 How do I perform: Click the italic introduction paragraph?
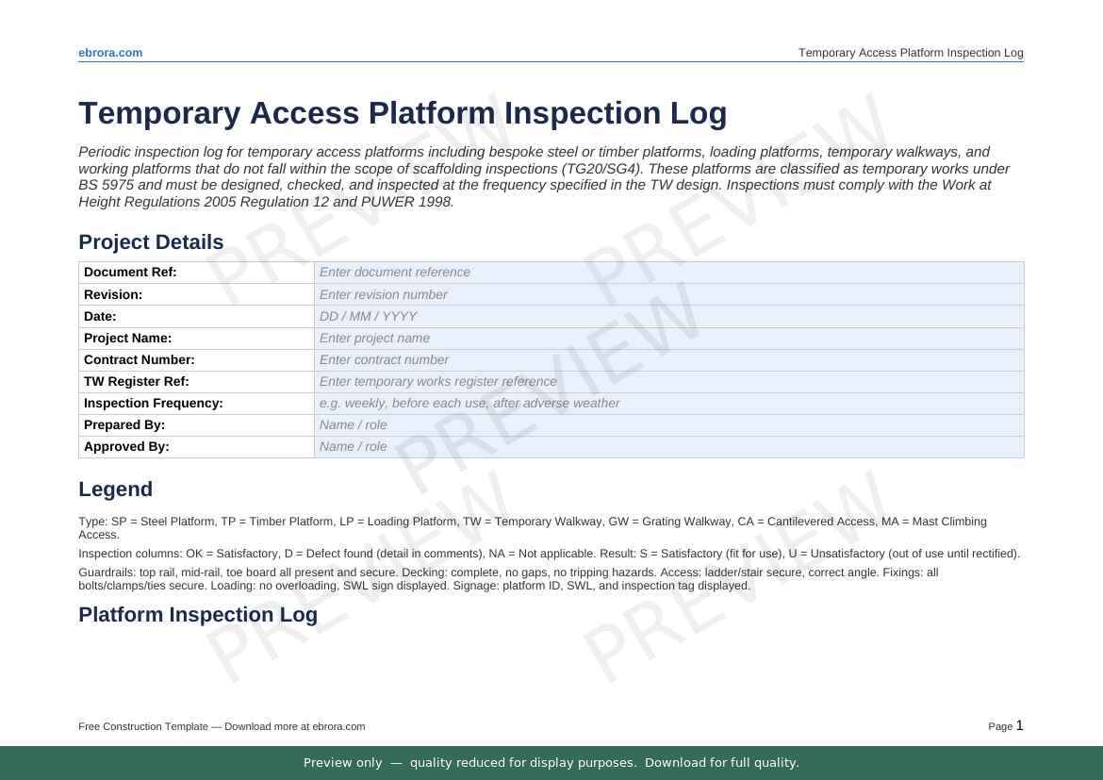pyautogui.click(x=543, y=176)
